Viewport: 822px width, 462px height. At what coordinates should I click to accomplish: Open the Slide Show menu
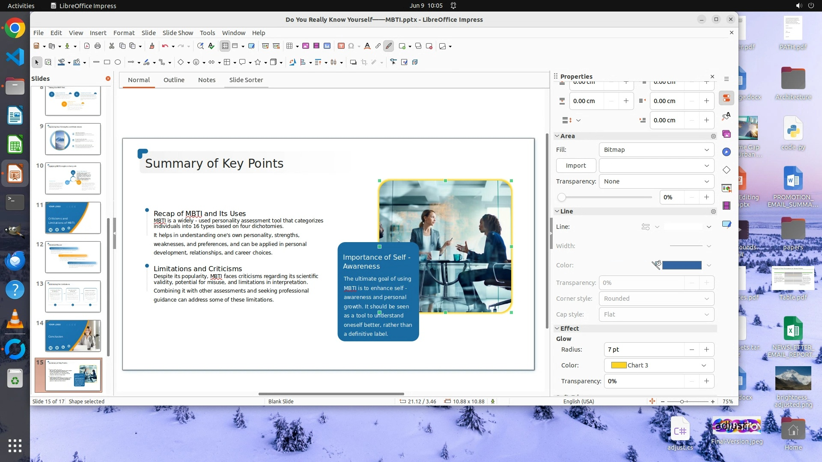178,33
